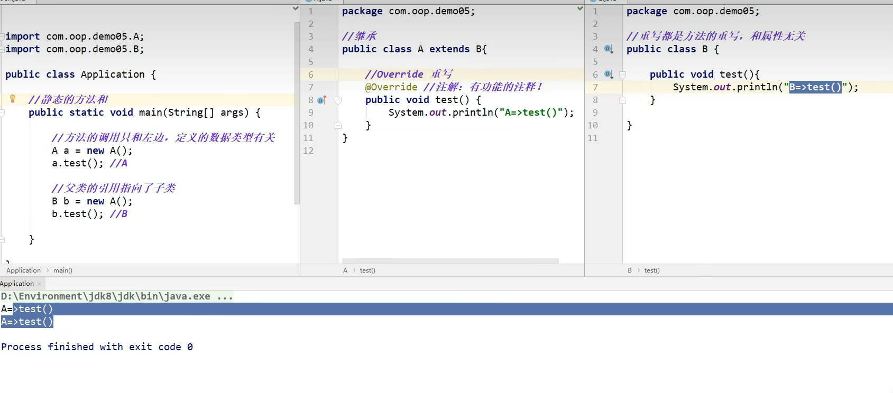Click the overridden gutter icon beside B's test()
The image size is (893, 393).
click(x=609, y=74)
